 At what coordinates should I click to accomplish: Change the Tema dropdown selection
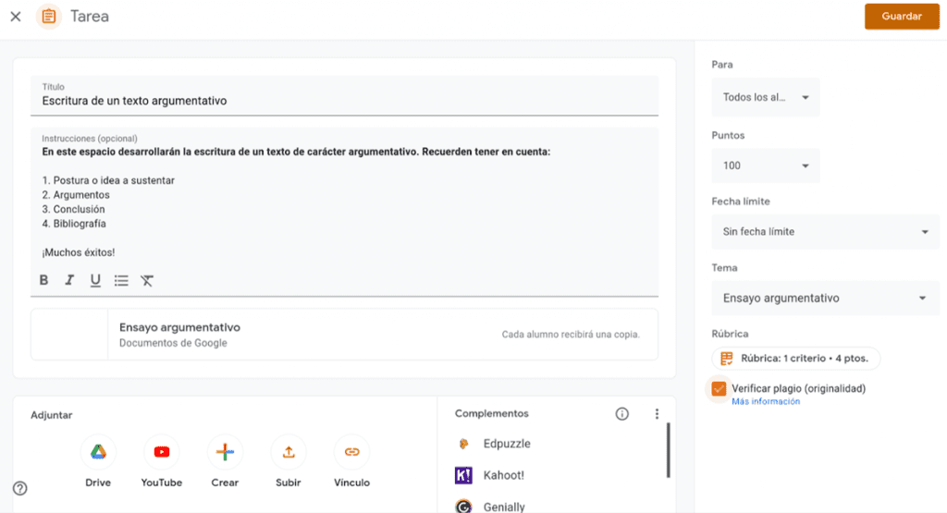pos(824,299)
